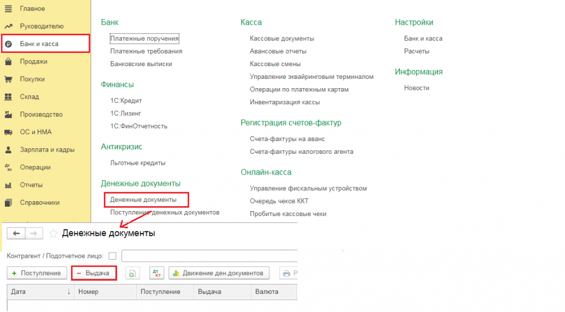Screen dimensions: 565x312
Task: Open Поступление денежных документов
Action: pyautogui.click(x=164, y=213)
